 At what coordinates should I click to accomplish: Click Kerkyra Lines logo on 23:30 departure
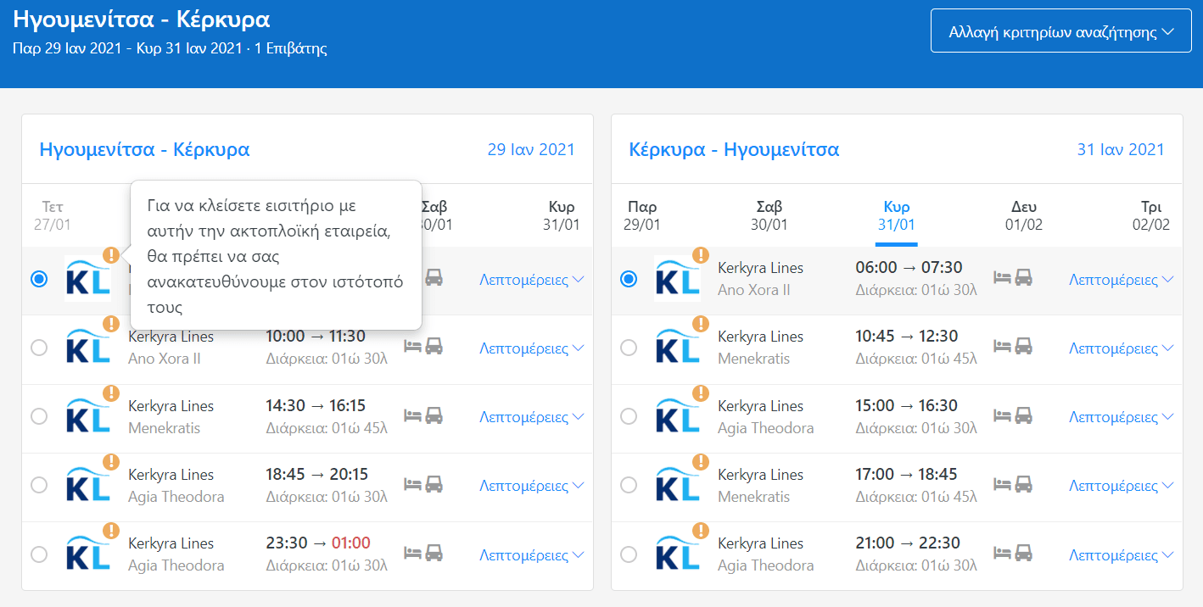[x=88, y=554]
